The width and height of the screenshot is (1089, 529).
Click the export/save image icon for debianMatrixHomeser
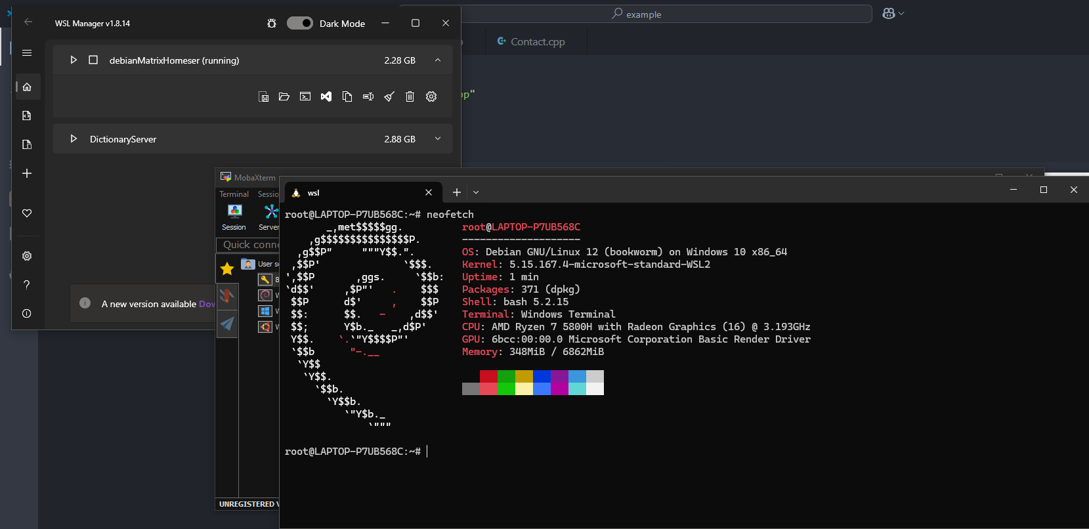tap(263, 96)
